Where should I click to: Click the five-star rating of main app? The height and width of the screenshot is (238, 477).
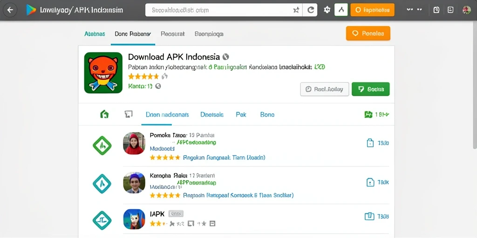tap(143, 76)
